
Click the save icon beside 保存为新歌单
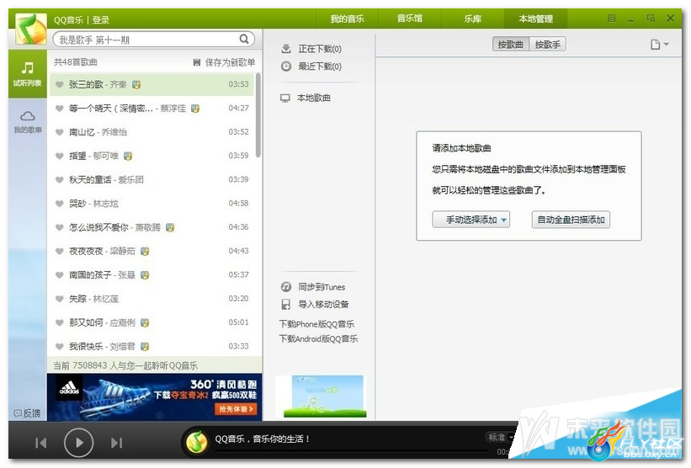pyautogui.click(x=197, y=62)
